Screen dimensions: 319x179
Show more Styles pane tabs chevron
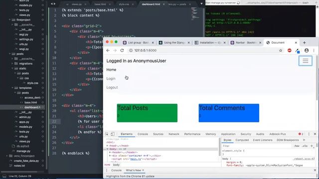point(304,140)
